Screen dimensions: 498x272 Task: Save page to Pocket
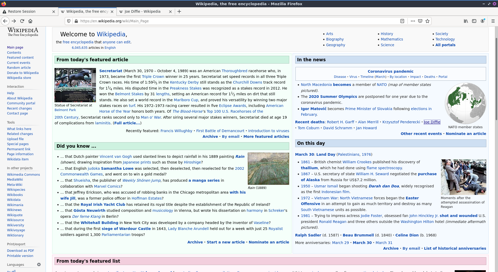pos(420,21)
